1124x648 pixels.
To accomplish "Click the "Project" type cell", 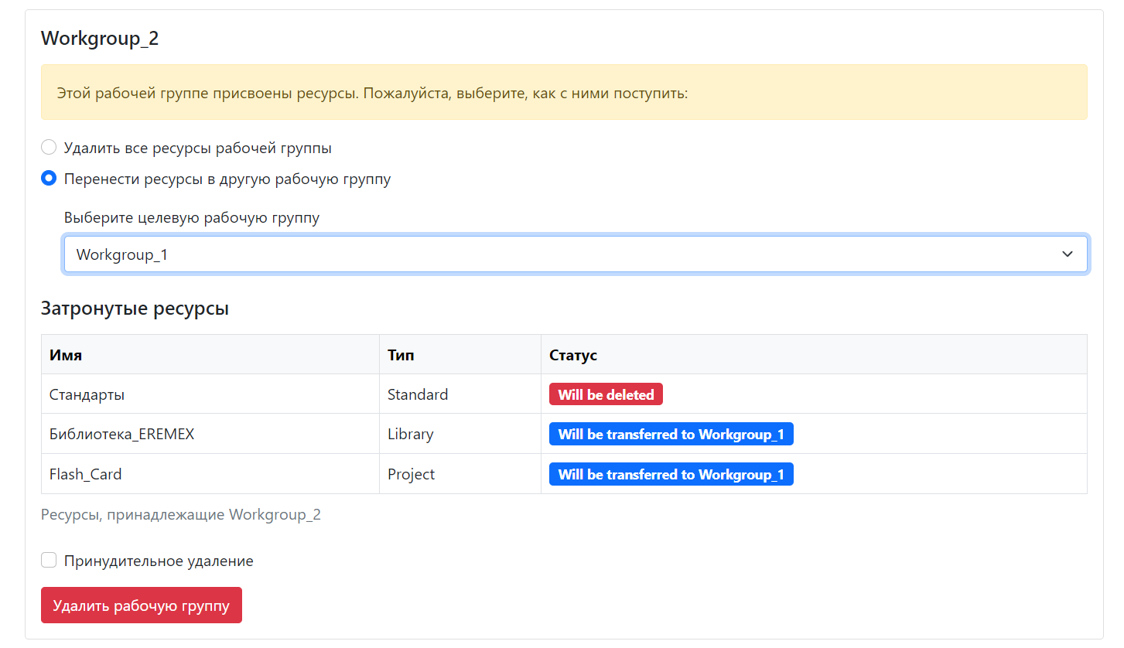I will coord(411,474).
